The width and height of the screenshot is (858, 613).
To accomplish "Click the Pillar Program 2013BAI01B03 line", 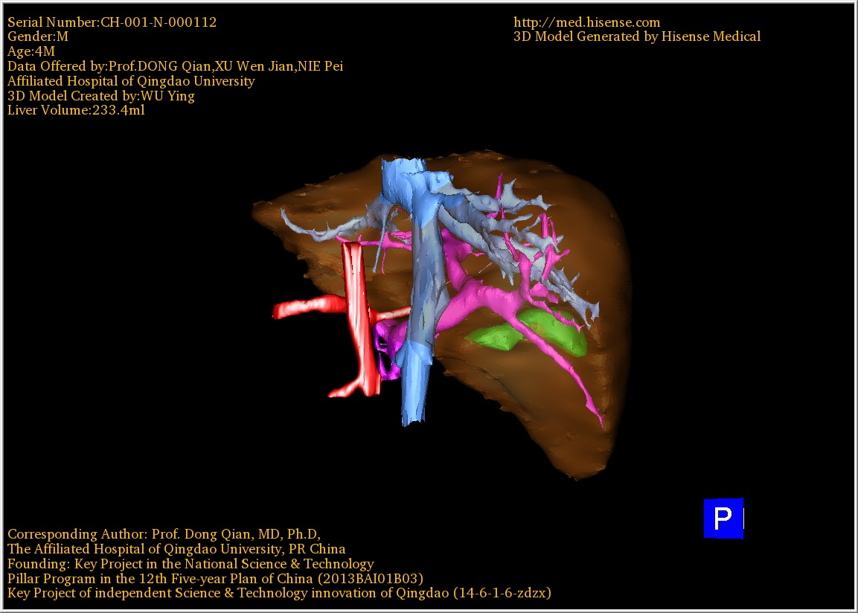I will [x=215, y=579].
